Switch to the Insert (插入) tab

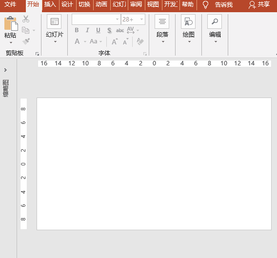[x=50, y=4]
